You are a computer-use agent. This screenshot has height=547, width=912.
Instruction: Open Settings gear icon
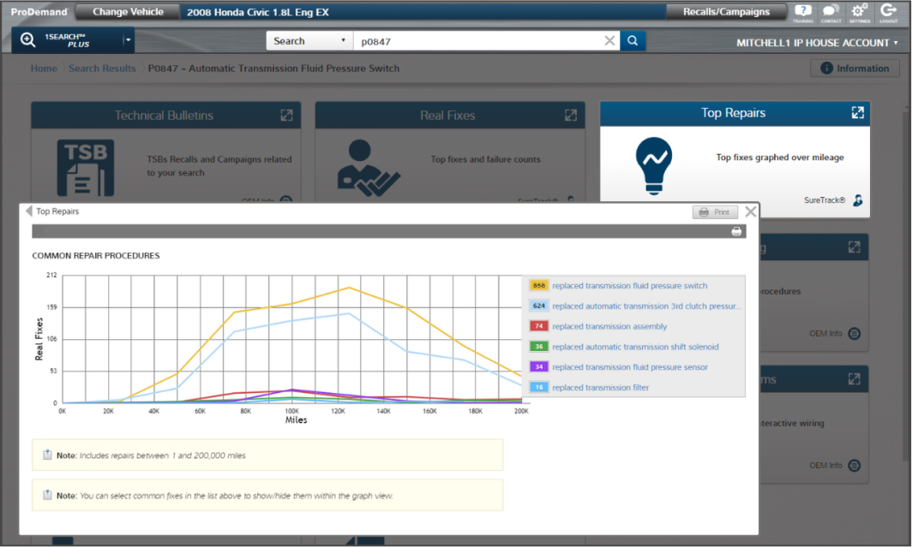[858, 12]
